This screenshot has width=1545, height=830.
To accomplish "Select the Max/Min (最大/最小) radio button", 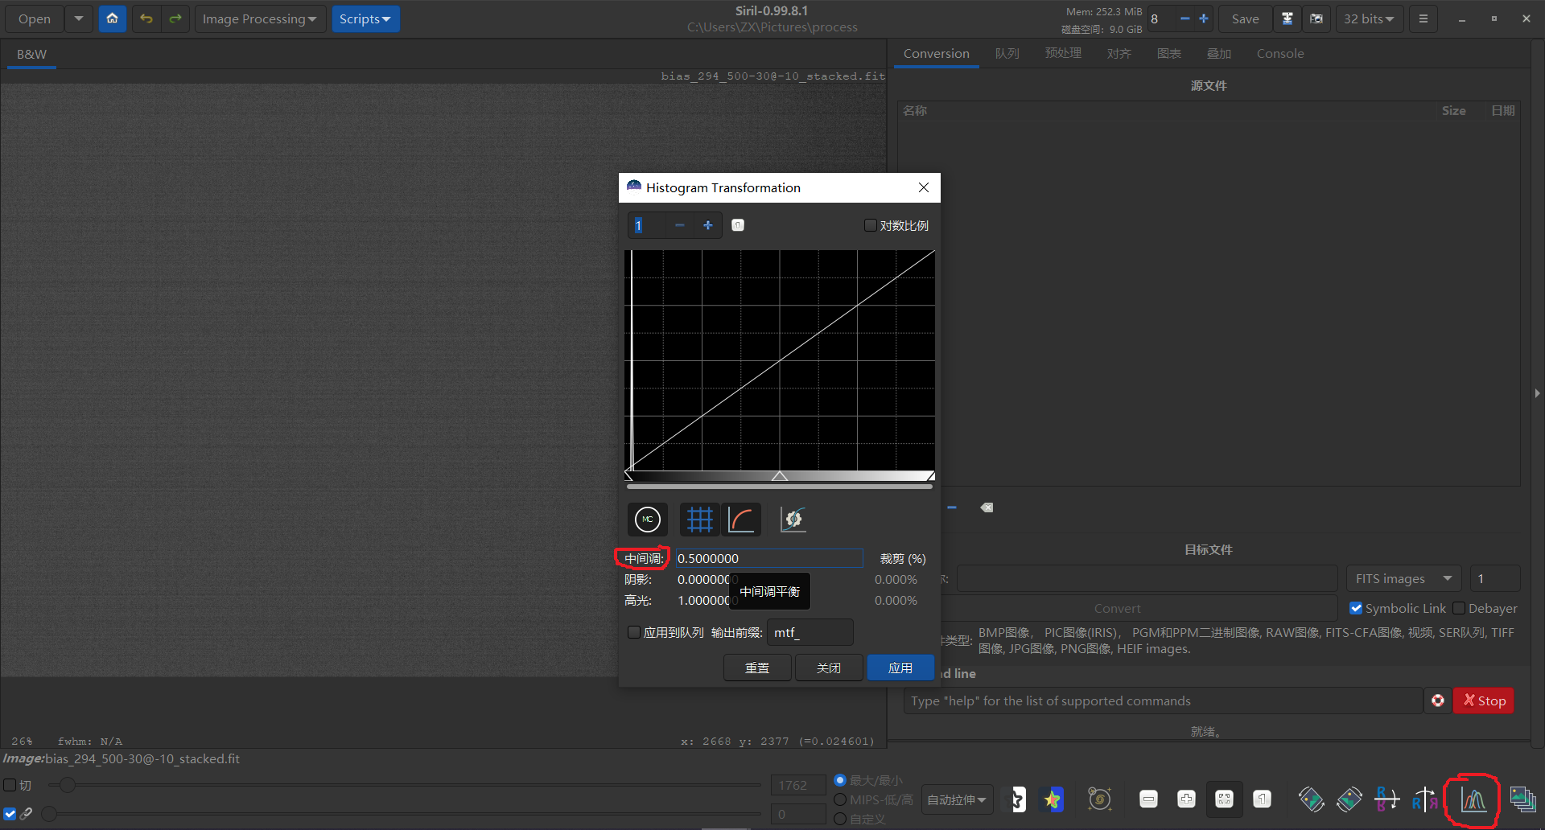I will 840,780.
